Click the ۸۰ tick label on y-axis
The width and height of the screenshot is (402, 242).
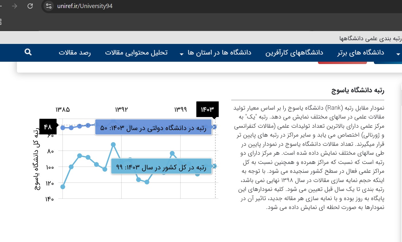point(51,151)
